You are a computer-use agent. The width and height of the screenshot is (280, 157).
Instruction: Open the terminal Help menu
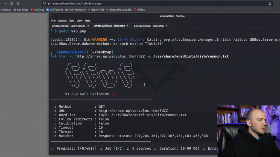click(87, 21)
